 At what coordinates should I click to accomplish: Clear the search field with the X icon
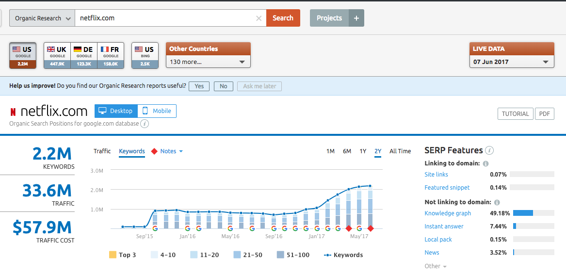(x=259, y=18)
